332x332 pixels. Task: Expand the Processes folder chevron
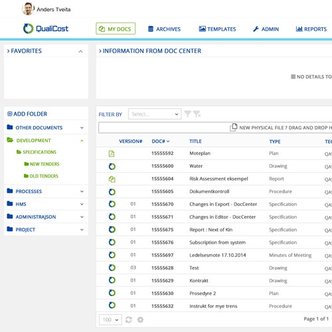pos(82,191)
